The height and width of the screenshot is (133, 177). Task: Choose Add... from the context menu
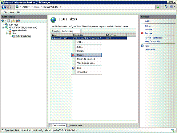pyautogui.click(x=87, y=42)
